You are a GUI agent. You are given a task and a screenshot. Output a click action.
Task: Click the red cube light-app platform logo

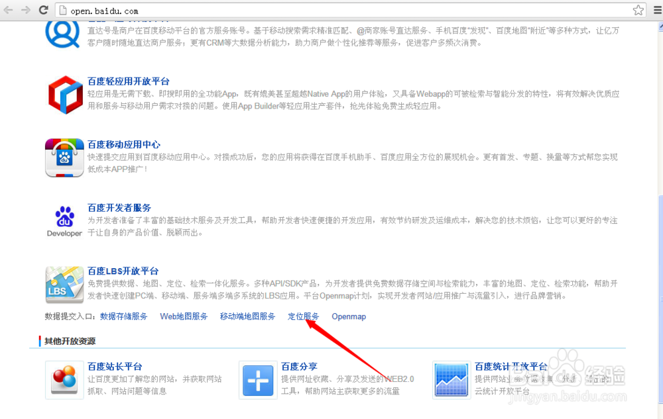(x=65, y=95)
